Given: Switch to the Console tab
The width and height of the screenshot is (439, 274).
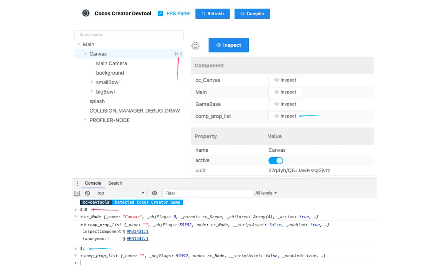Looking at the screenshot, I should (x=93, y=183).
